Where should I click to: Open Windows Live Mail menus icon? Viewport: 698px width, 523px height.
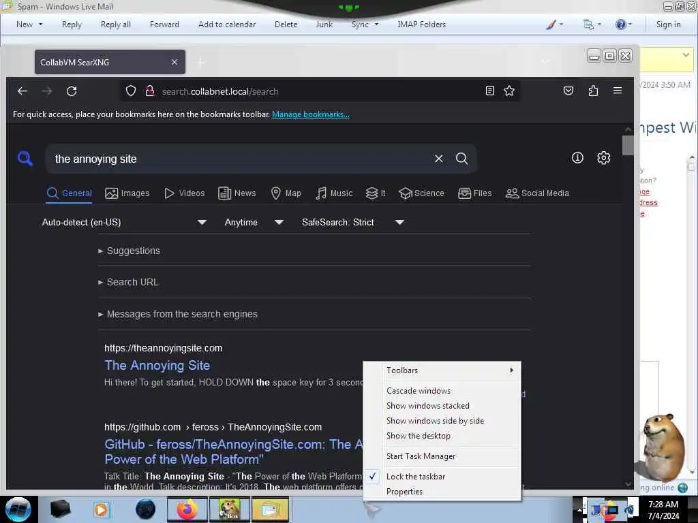pos(592,25)
